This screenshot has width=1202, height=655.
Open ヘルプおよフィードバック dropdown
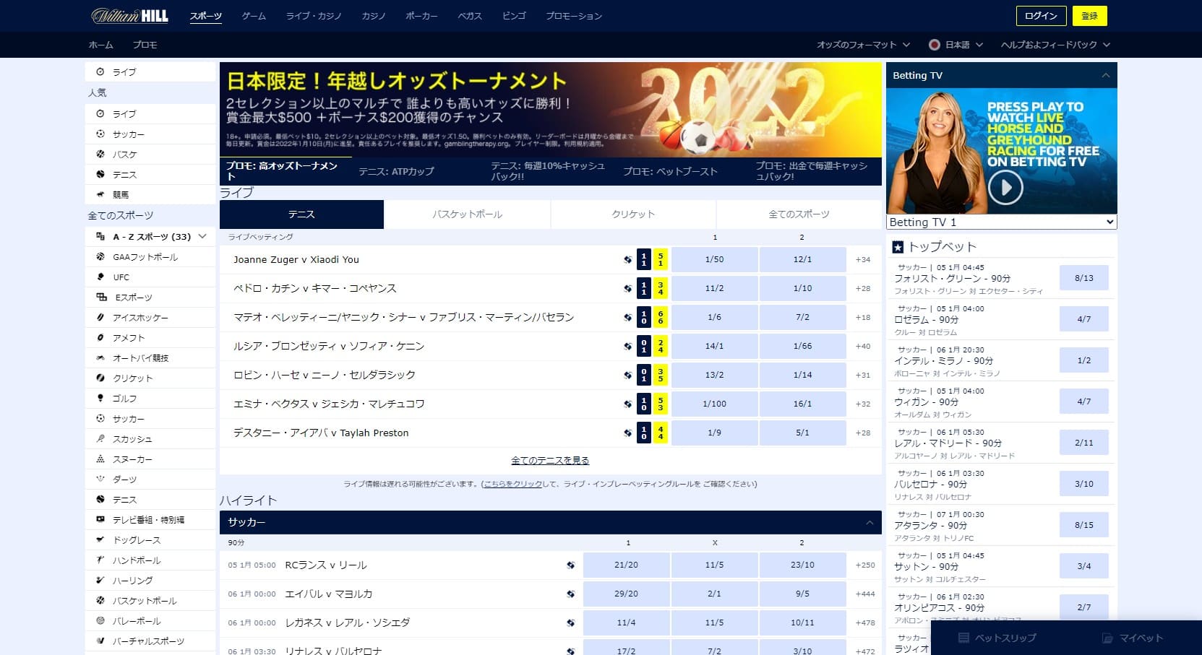(1055, 45)
